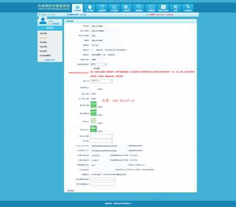Click the clock icon in top navigation
236x207 pixels.
click(x=151, y=8)
